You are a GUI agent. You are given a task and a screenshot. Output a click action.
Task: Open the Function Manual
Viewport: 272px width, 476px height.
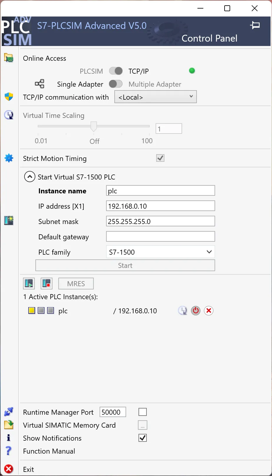click(x=49, y=451)
